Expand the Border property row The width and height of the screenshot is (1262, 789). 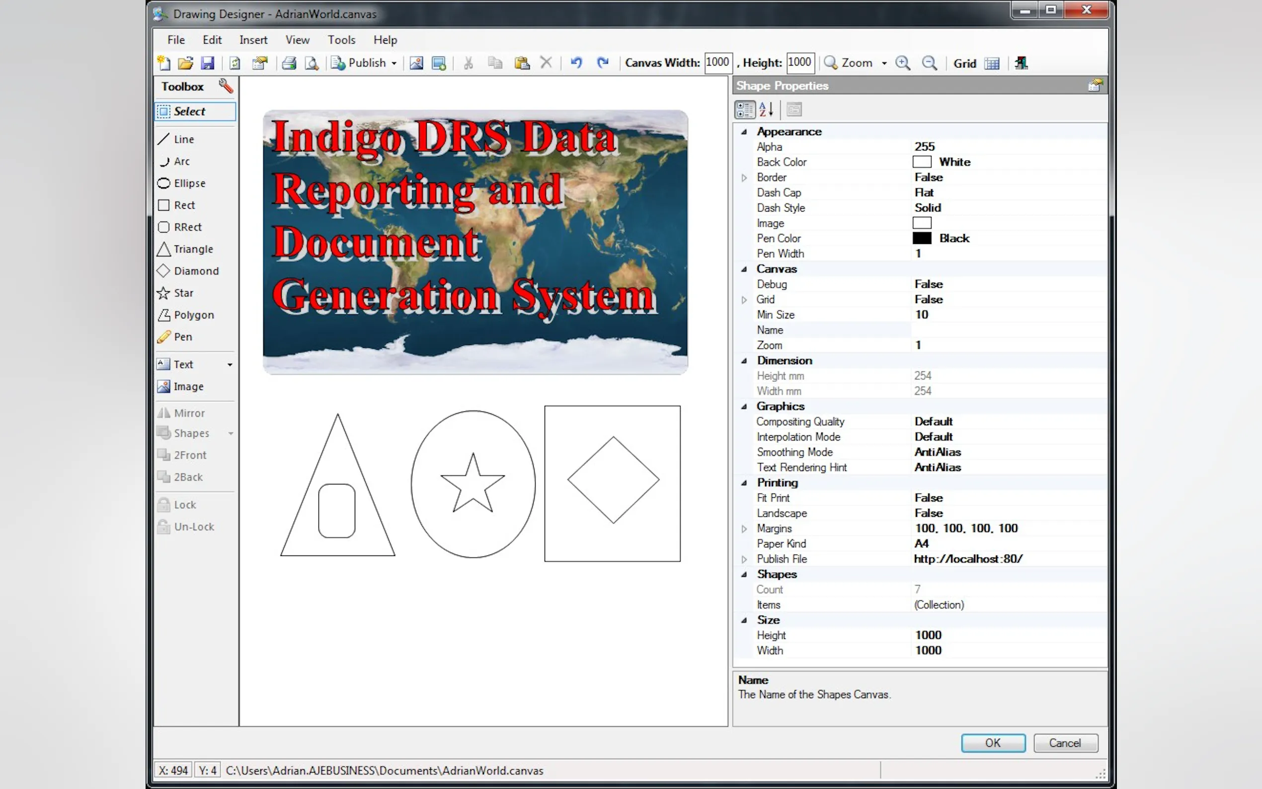click(744, 178)
